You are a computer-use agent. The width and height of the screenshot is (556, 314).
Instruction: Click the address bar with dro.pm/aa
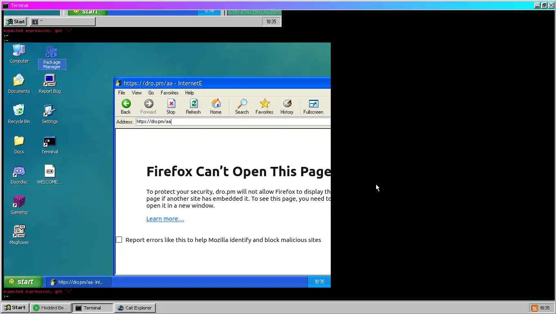pos(233,121)
